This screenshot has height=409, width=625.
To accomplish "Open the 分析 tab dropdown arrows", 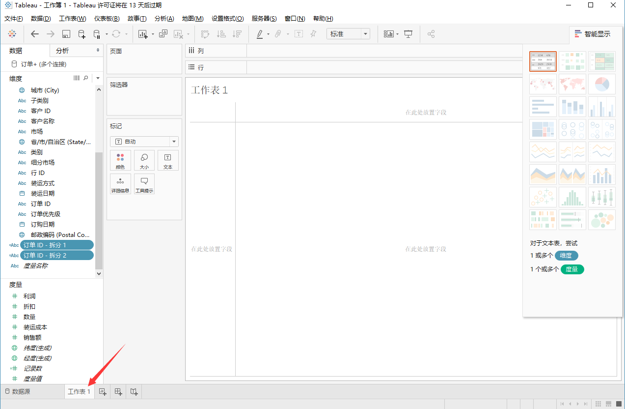I will 97,51.
